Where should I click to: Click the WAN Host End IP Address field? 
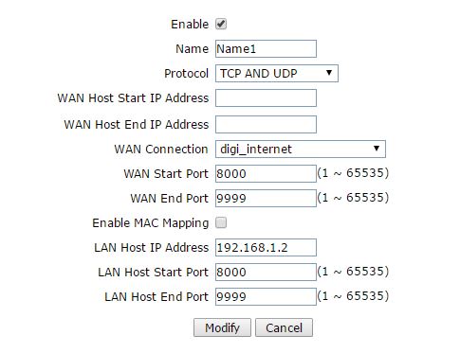266,124
